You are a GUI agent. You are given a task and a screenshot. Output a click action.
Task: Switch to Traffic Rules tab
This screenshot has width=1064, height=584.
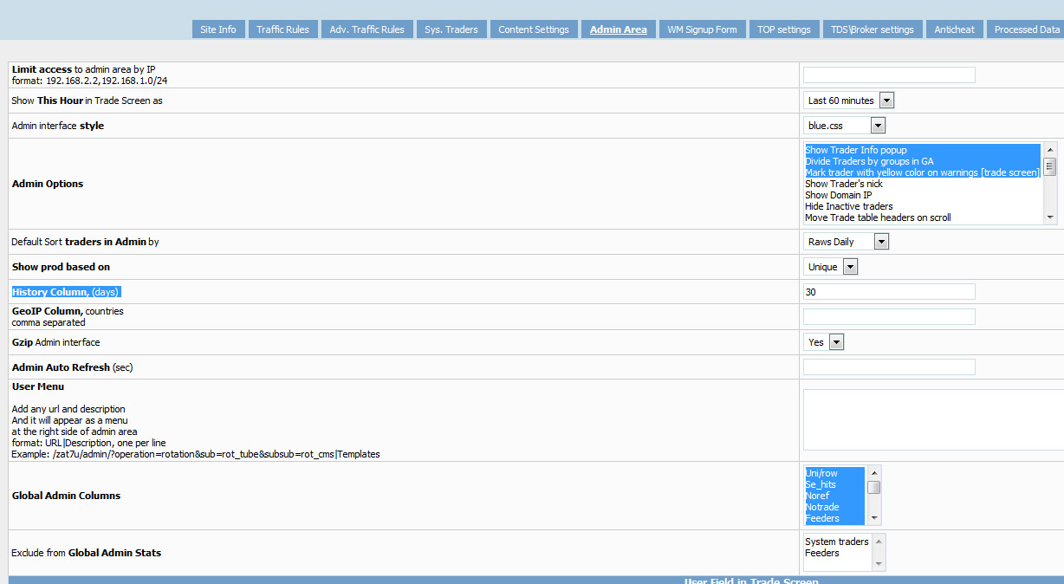coord(282,29)
